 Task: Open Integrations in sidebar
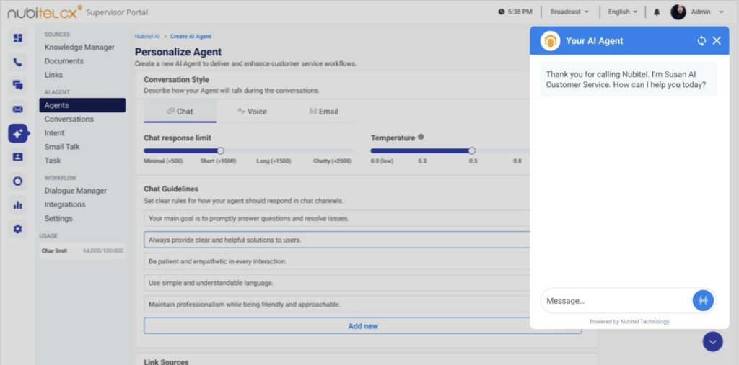click(x=65, y=204)
